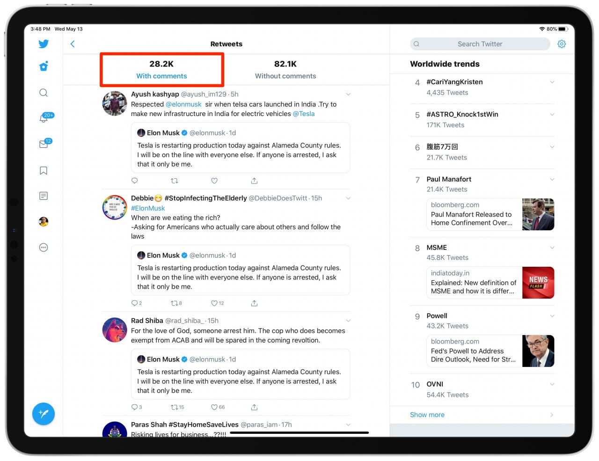Go to the Home timeline icon

click(x=44, y=66)
